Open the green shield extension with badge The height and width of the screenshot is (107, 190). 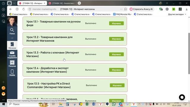161,9
